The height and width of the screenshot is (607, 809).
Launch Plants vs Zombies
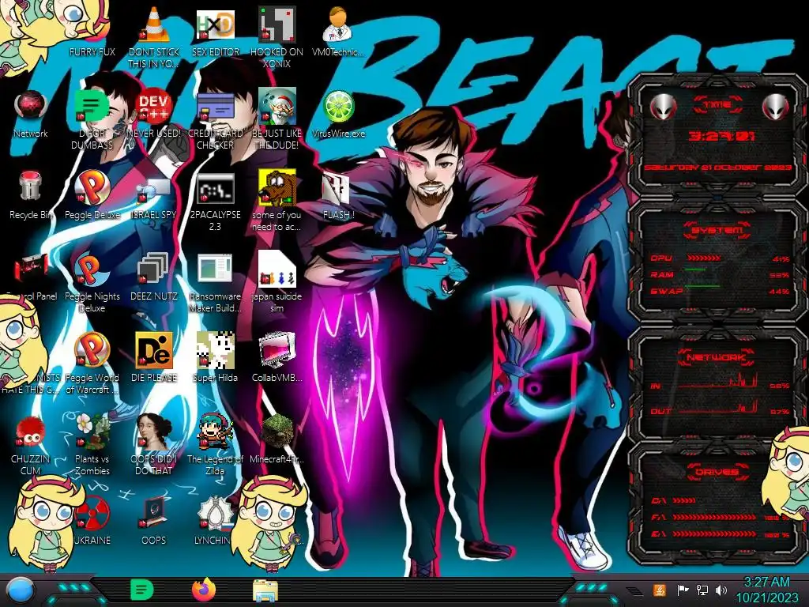[92, 432]
